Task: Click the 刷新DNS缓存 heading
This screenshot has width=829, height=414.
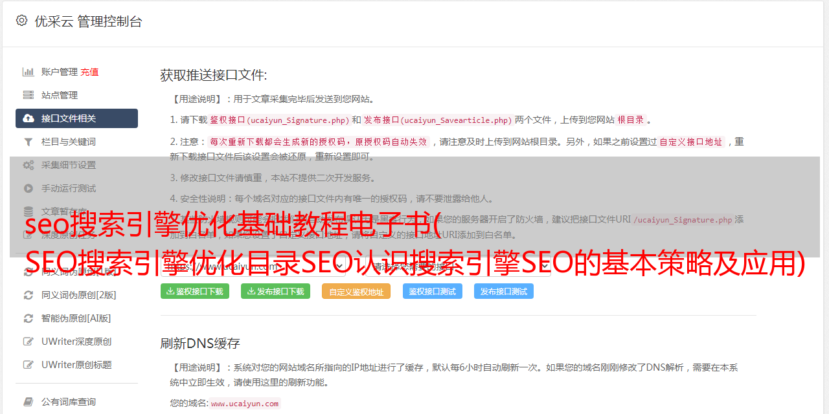Action: 200,343
